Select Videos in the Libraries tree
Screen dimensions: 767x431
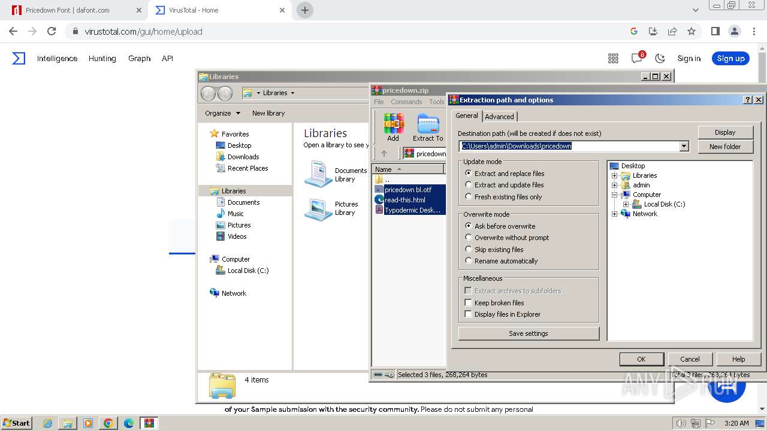point(237,236)
